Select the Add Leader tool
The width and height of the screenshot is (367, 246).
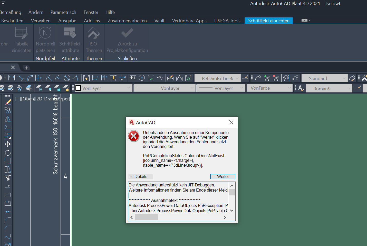point(267,78)
